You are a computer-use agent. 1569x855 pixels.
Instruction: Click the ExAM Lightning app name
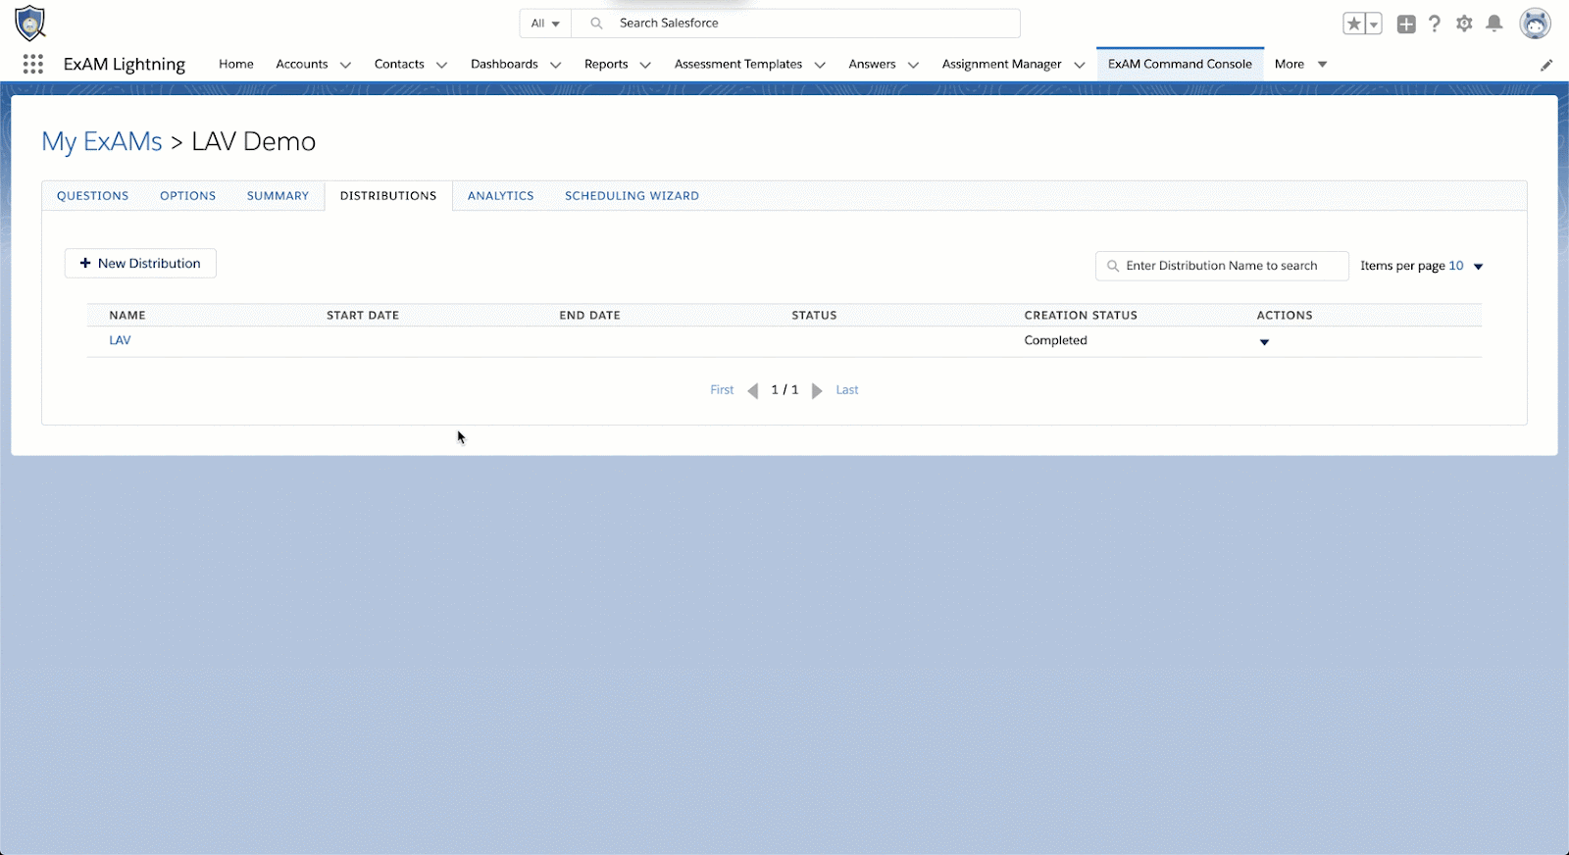coord(125,64)
